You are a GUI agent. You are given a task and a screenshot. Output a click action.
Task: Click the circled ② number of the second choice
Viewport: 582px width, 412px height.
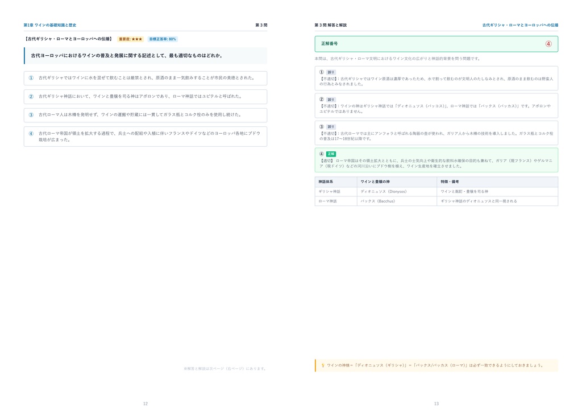tap(31, 97)
